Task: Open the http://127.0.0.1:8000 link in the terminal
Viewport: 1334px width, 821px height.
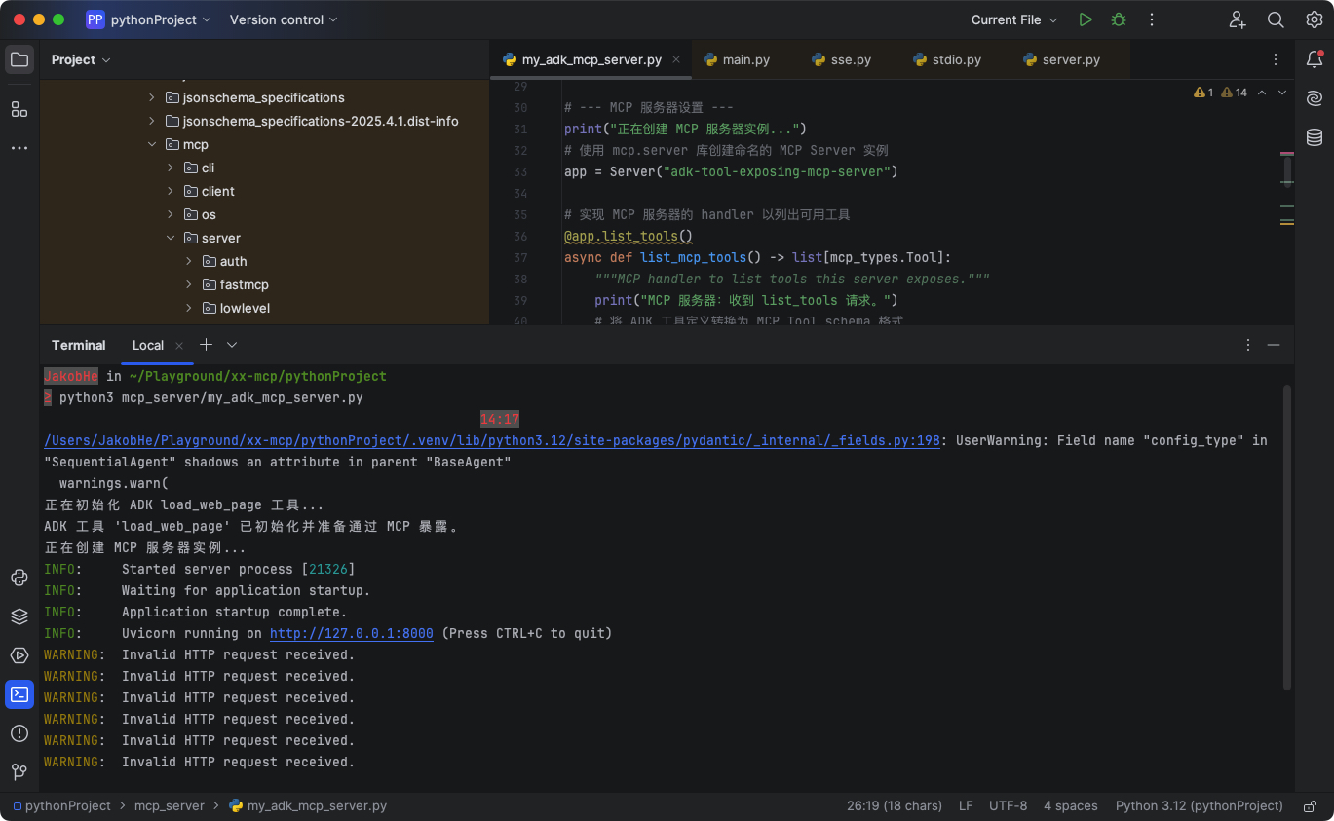Action: [351, 633]
